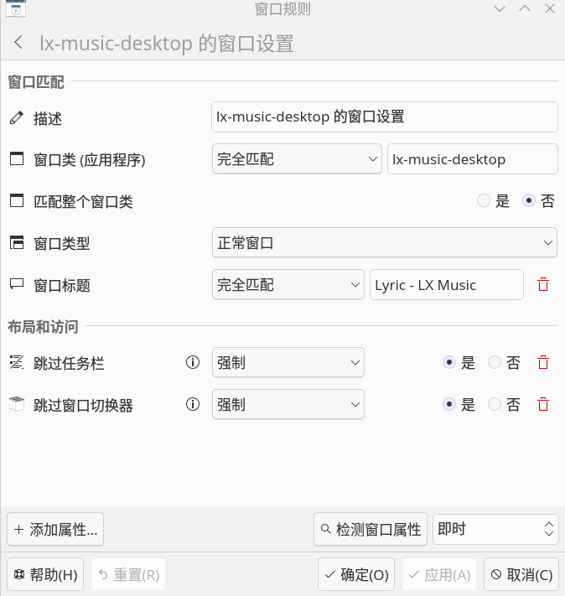Click the pencil icon beside 描述
Screen dimensions: 565x596
pyautogui.click(x=17, y=118)
